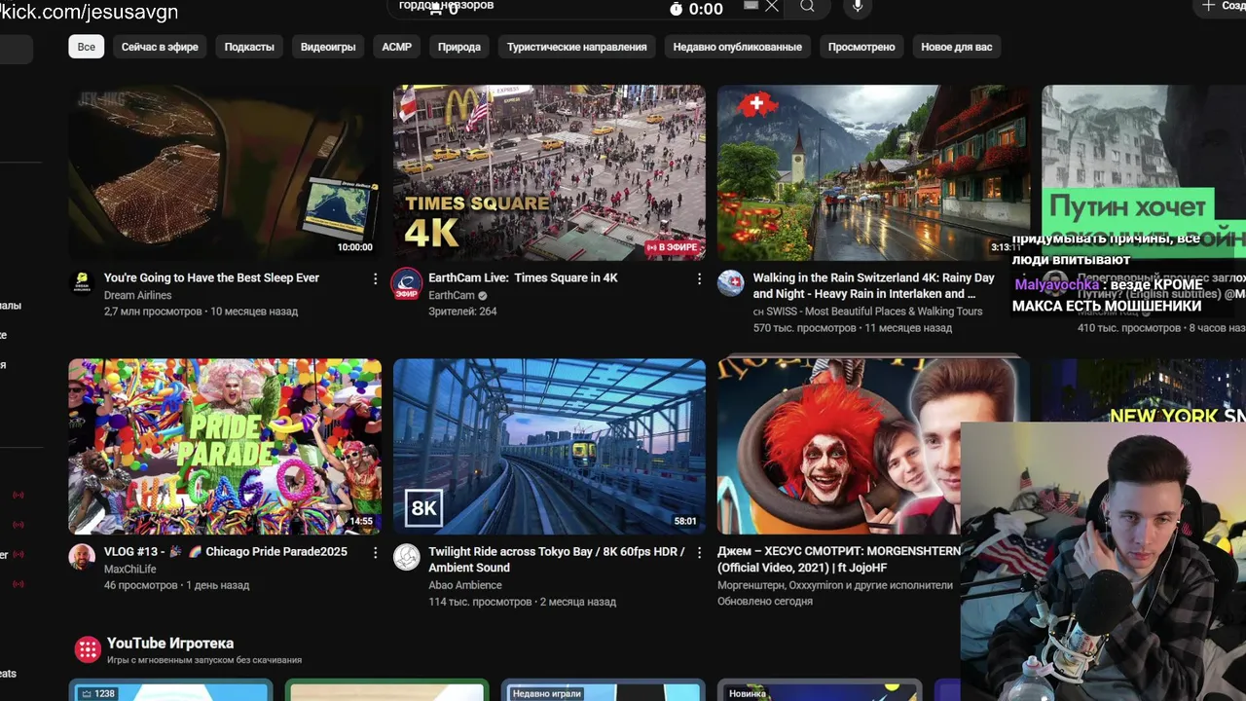Screen dimensions: 1246x701
Task: Play the airplane window sleep video thumbnail
Action: tap(225, 172)
